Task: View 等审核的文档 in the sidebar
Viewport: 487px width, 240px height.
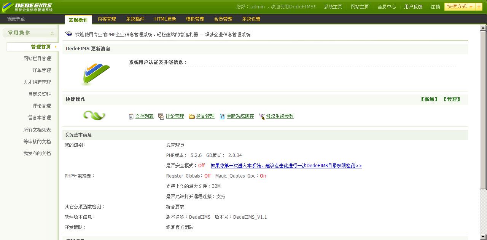Action: [37, 142]
